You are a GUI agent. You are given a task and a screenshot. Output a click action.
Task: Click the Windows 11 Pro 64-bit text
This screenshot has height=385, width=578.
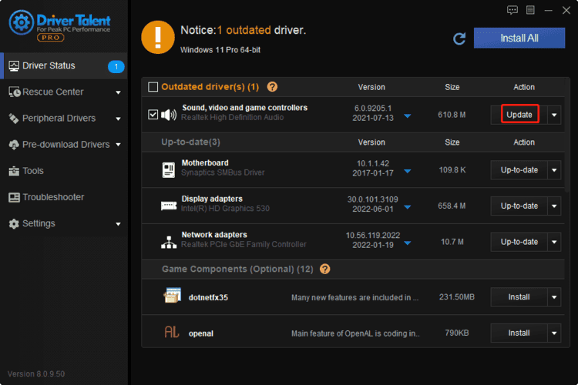pyautogui.click(x=220, y=50)
